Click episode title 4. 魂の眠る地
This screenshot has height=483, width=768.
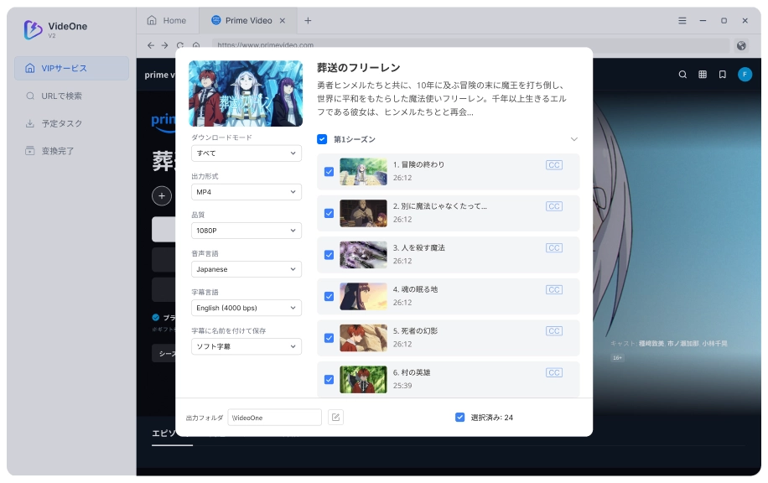coord(415,289)
